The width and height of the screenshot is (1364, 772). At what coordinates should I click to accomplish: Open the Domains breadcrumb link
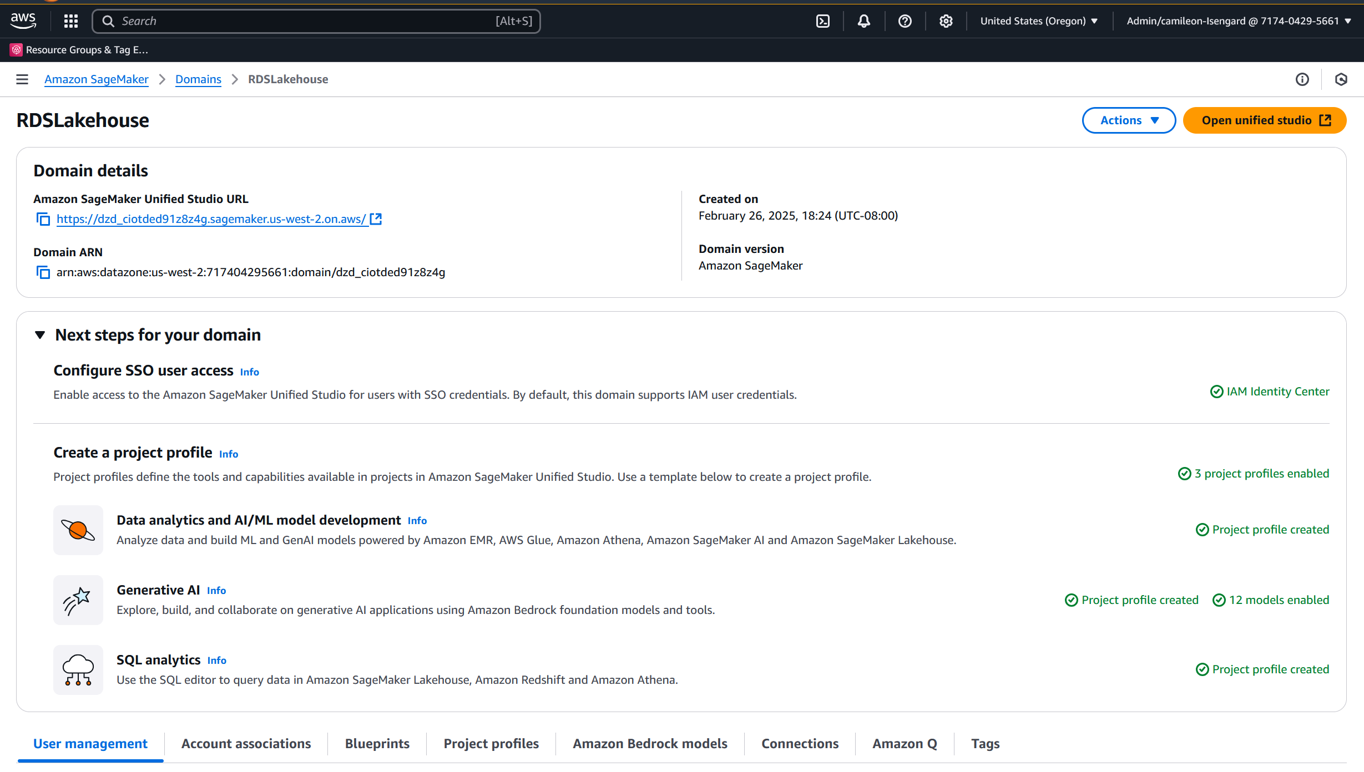[198, 79]
